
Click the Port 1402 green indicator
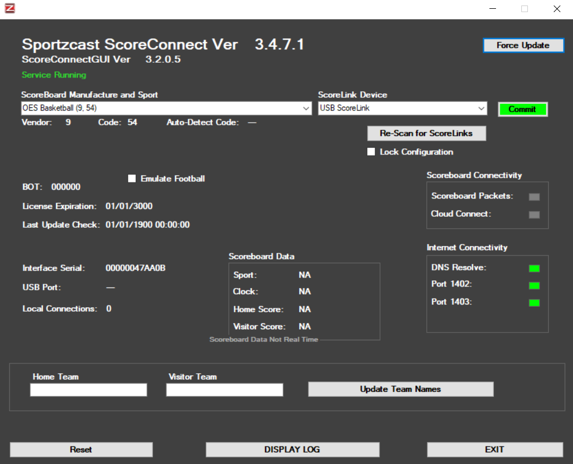(535, 285)
